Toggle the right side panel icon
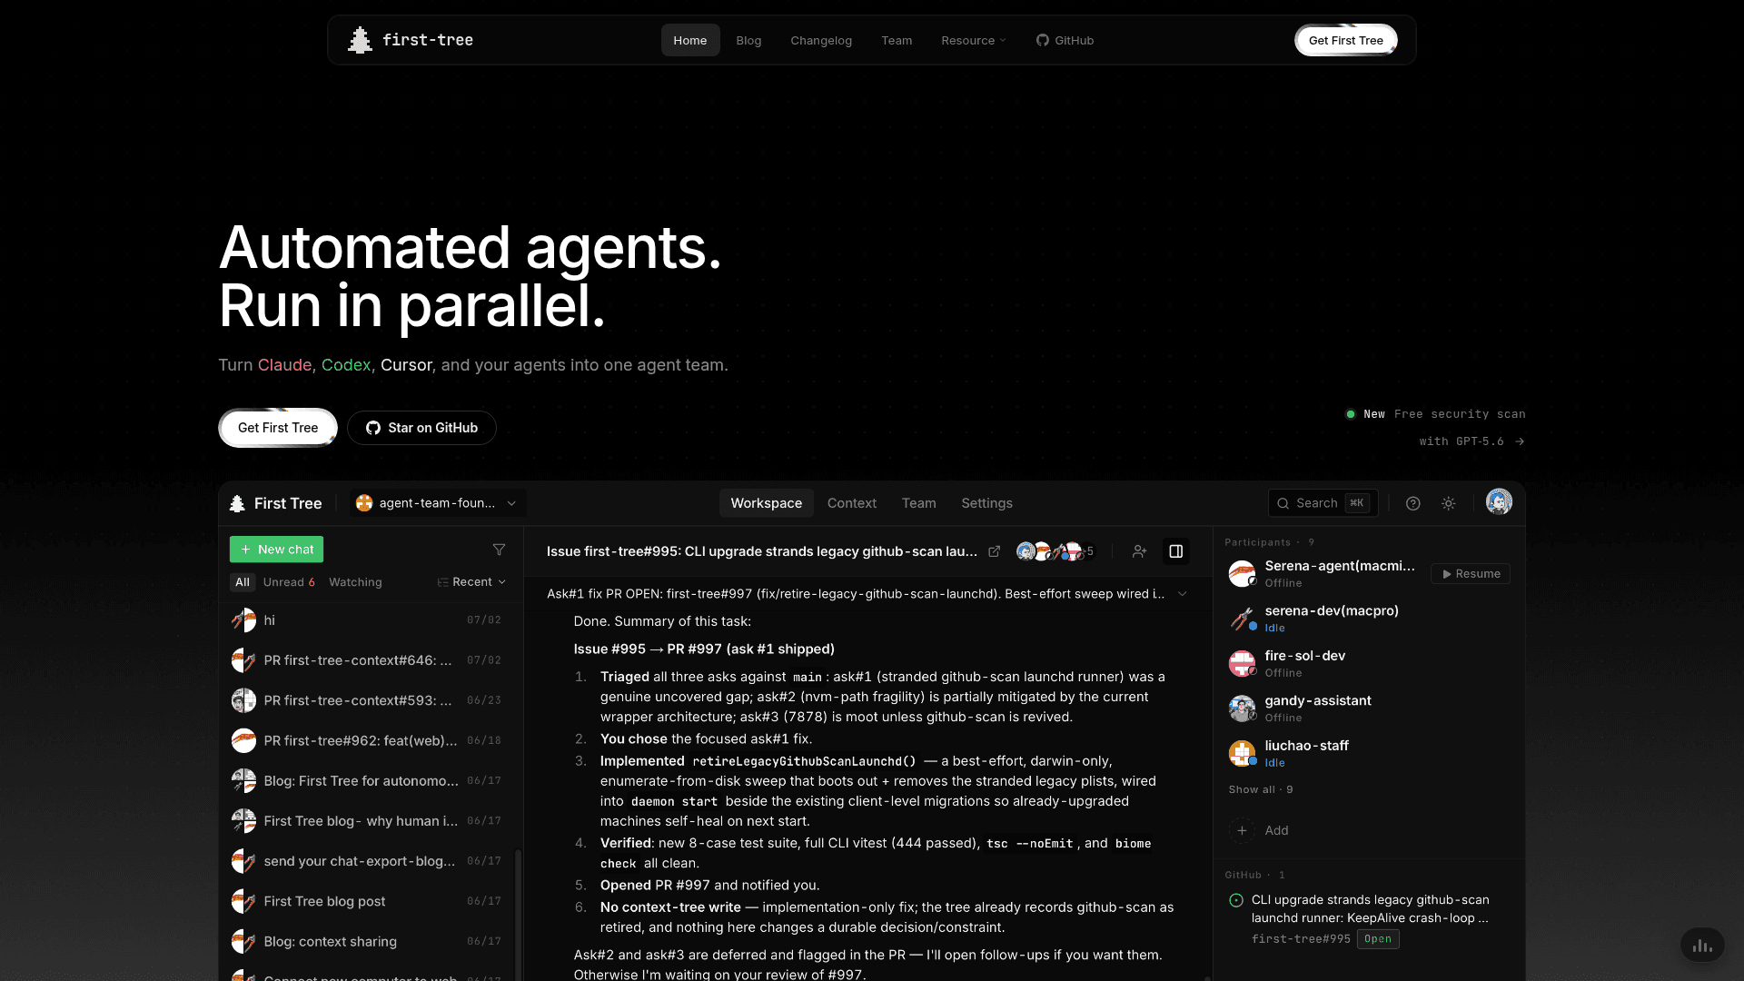Viewport: 1744px width, 981px height. click(1175, 551)
